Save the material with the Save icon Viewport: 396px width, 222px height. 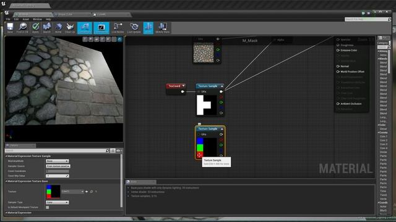coord(10,28)
